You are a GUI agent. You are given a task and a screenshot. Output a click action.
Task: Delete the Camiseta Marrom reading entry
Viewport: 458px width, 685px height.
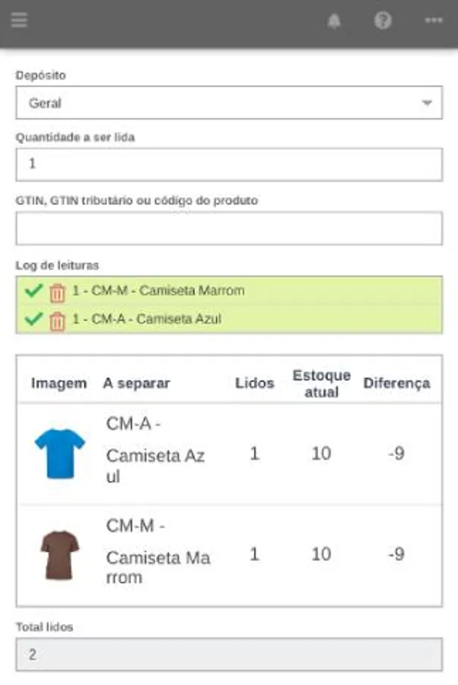[57, 292]
